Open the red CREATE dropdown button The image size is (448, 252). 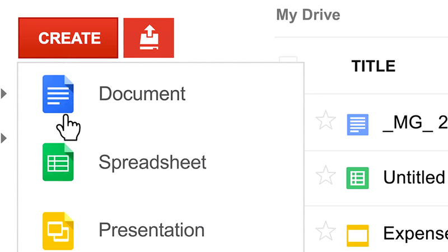(x=68, y=38)
